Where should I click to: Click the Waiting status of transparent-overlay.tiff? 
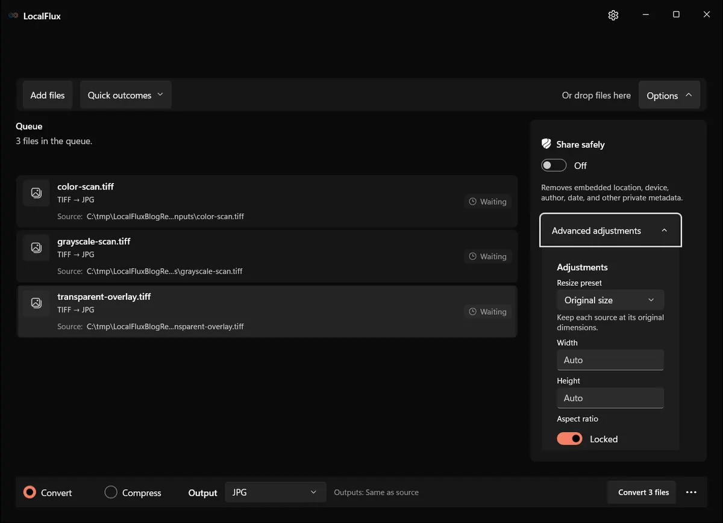pos(487,312)
